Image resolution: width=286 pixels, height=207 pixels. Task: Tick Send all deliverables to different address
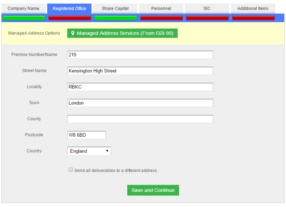pos(71,170)
